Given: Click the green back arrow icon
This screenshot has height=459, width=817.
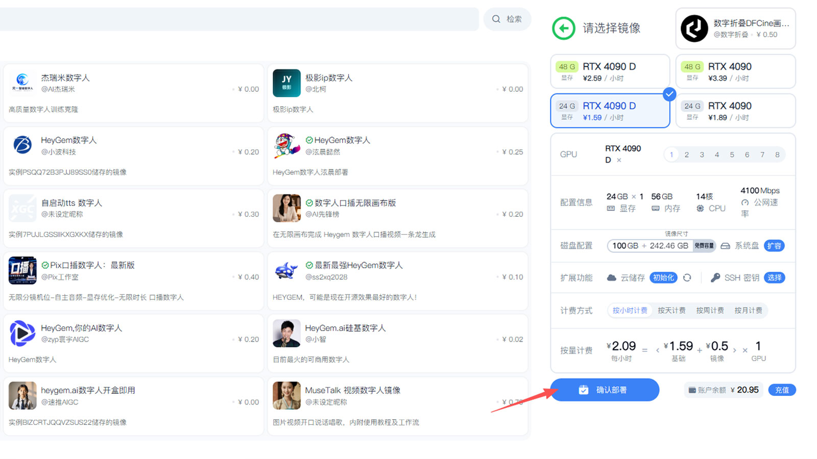Looking at the screenshot, I should pos(564,28).
